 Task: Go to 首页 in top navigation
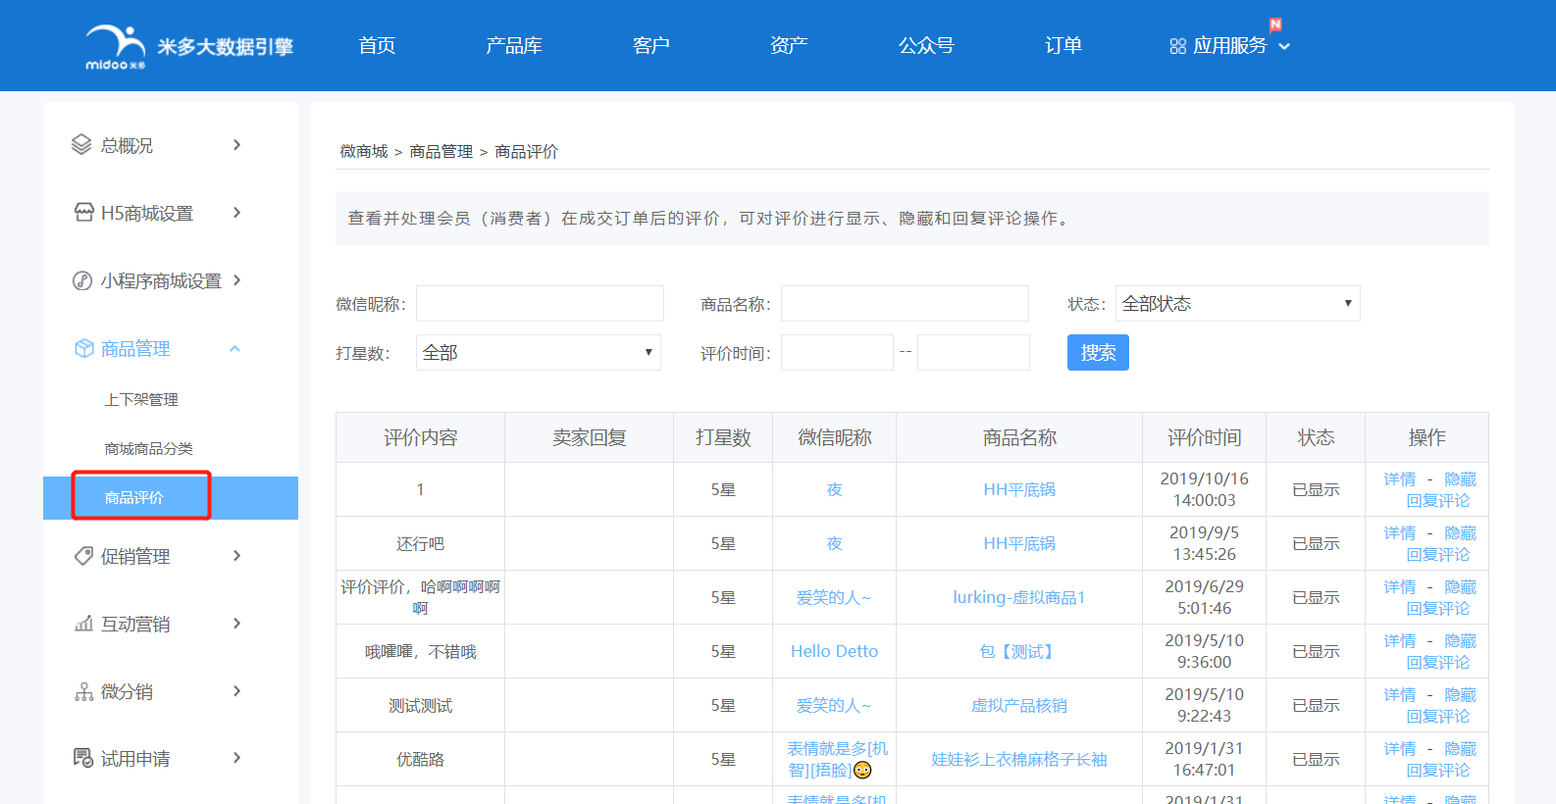coord(377,46)
